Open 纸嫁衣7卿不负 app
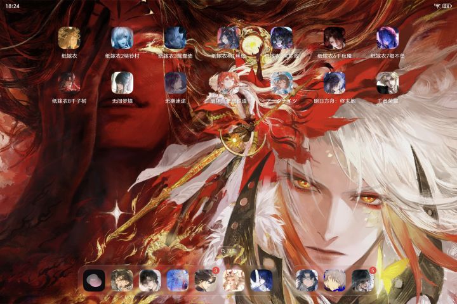This screenshot has height=304, width=457. pos(388,38)
